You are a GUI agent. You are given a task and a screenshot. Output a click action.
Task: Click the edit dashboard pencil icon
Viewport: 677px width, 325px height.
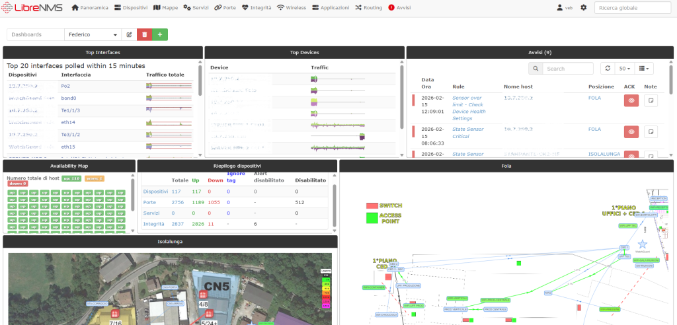(129, 34)
